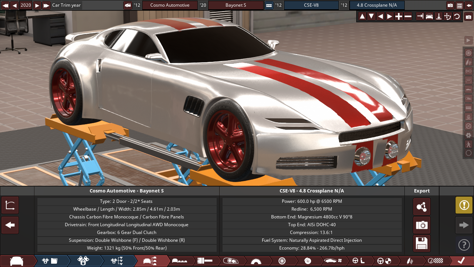474x267 pixels.
Task: Open the headlight fixtures tab
Action: coord(230,261)
